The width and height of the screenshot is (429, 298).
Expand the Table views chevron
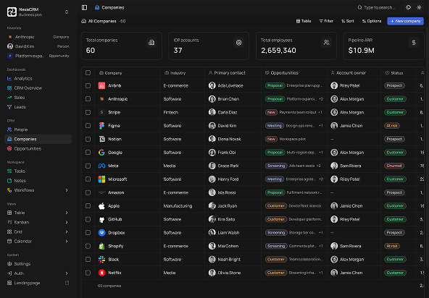coord(67,213)
